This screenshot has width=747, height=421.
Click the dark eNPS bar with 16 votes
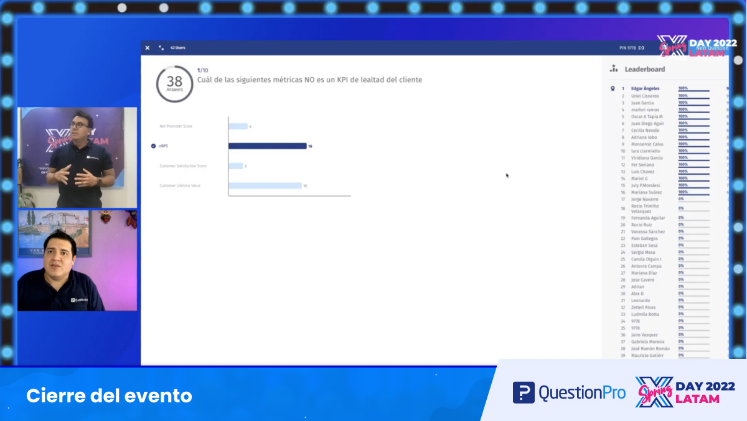click(x=268, y=146)
